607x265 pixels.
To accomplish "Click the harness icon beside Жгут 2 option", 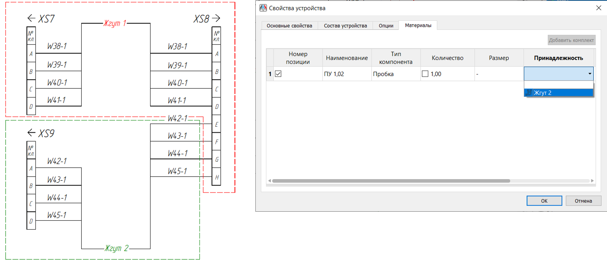I will coord(529,93).
